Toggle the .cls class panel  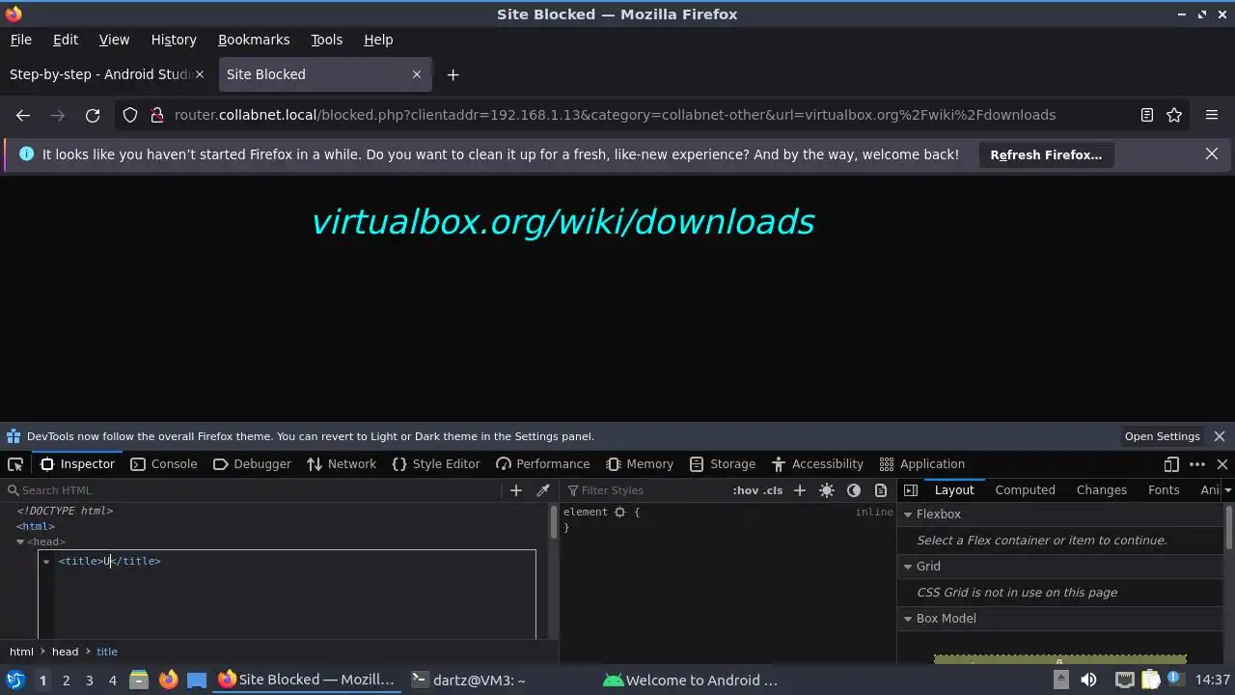(x=772, y=490)
